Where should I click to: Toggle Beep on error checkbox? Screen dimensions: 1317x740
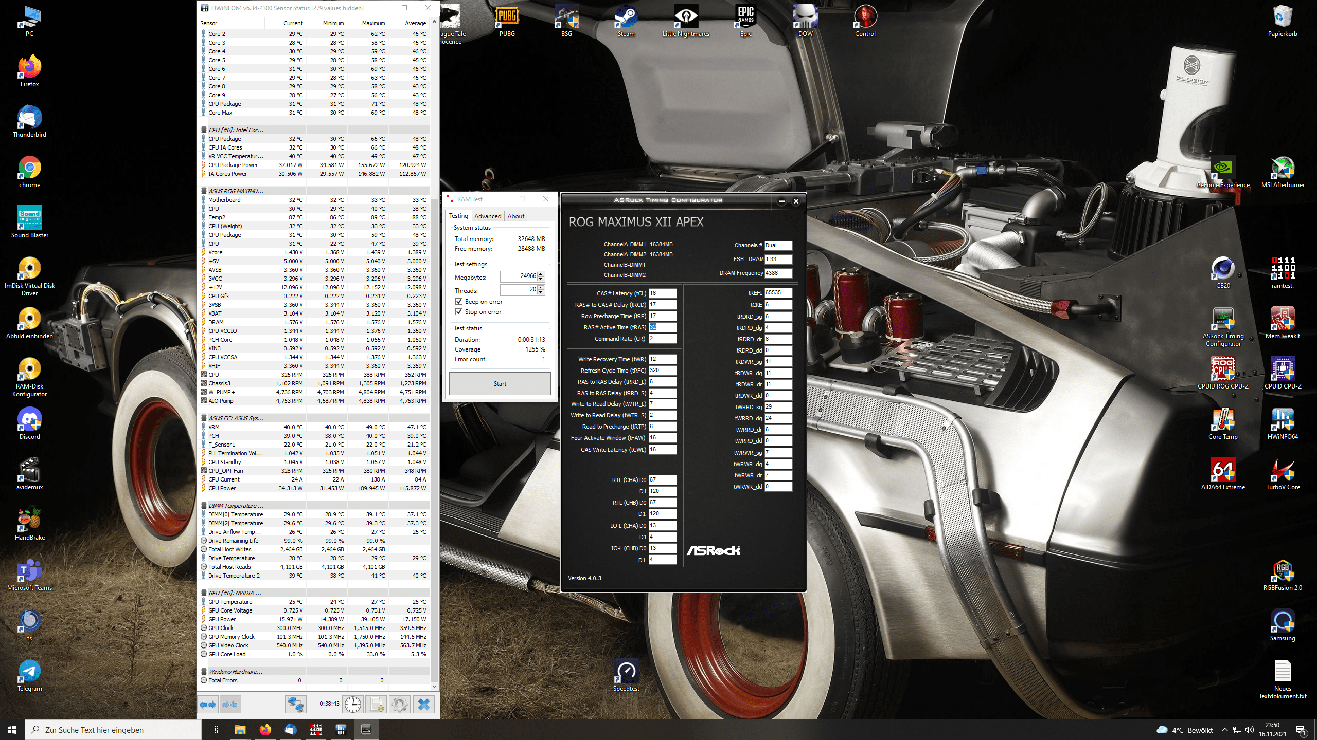459,302
